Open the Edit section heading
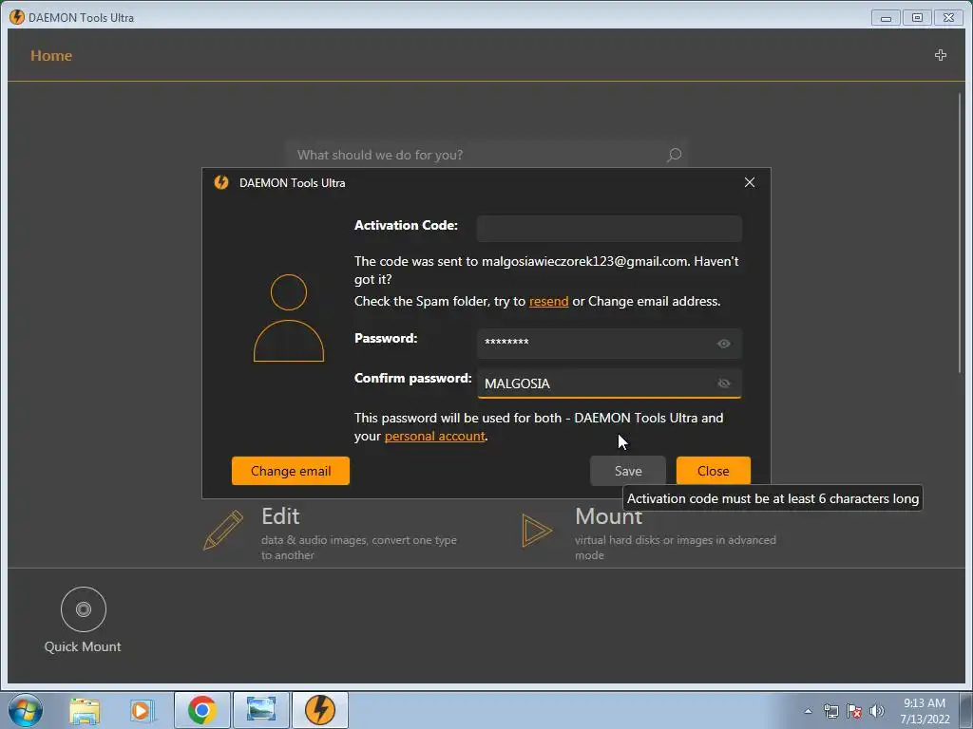973x729 pixels. coord(280,516)
